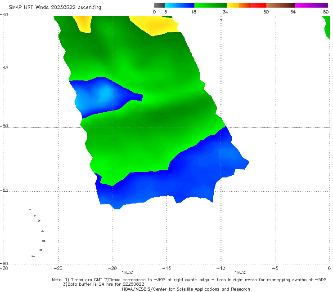Click the red segment of the color bar
Viewport: 333px width, 292px height.
[258, 5]
